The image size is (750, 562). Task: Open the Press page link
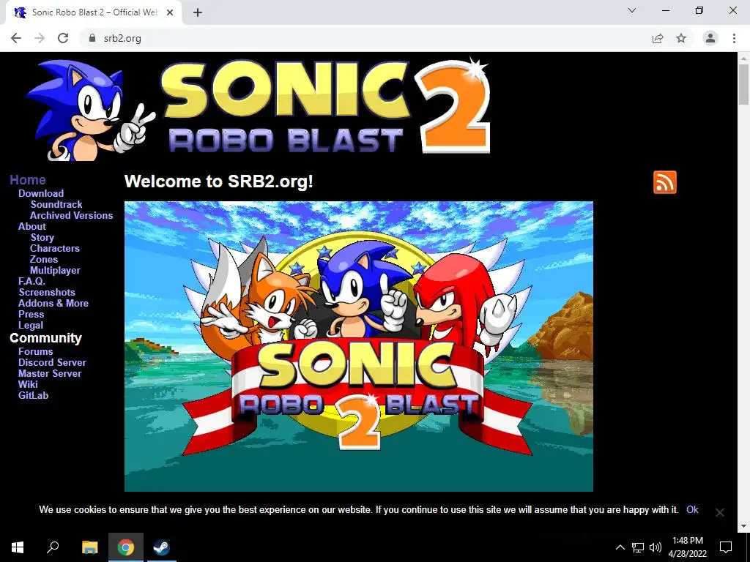[31, 315]
